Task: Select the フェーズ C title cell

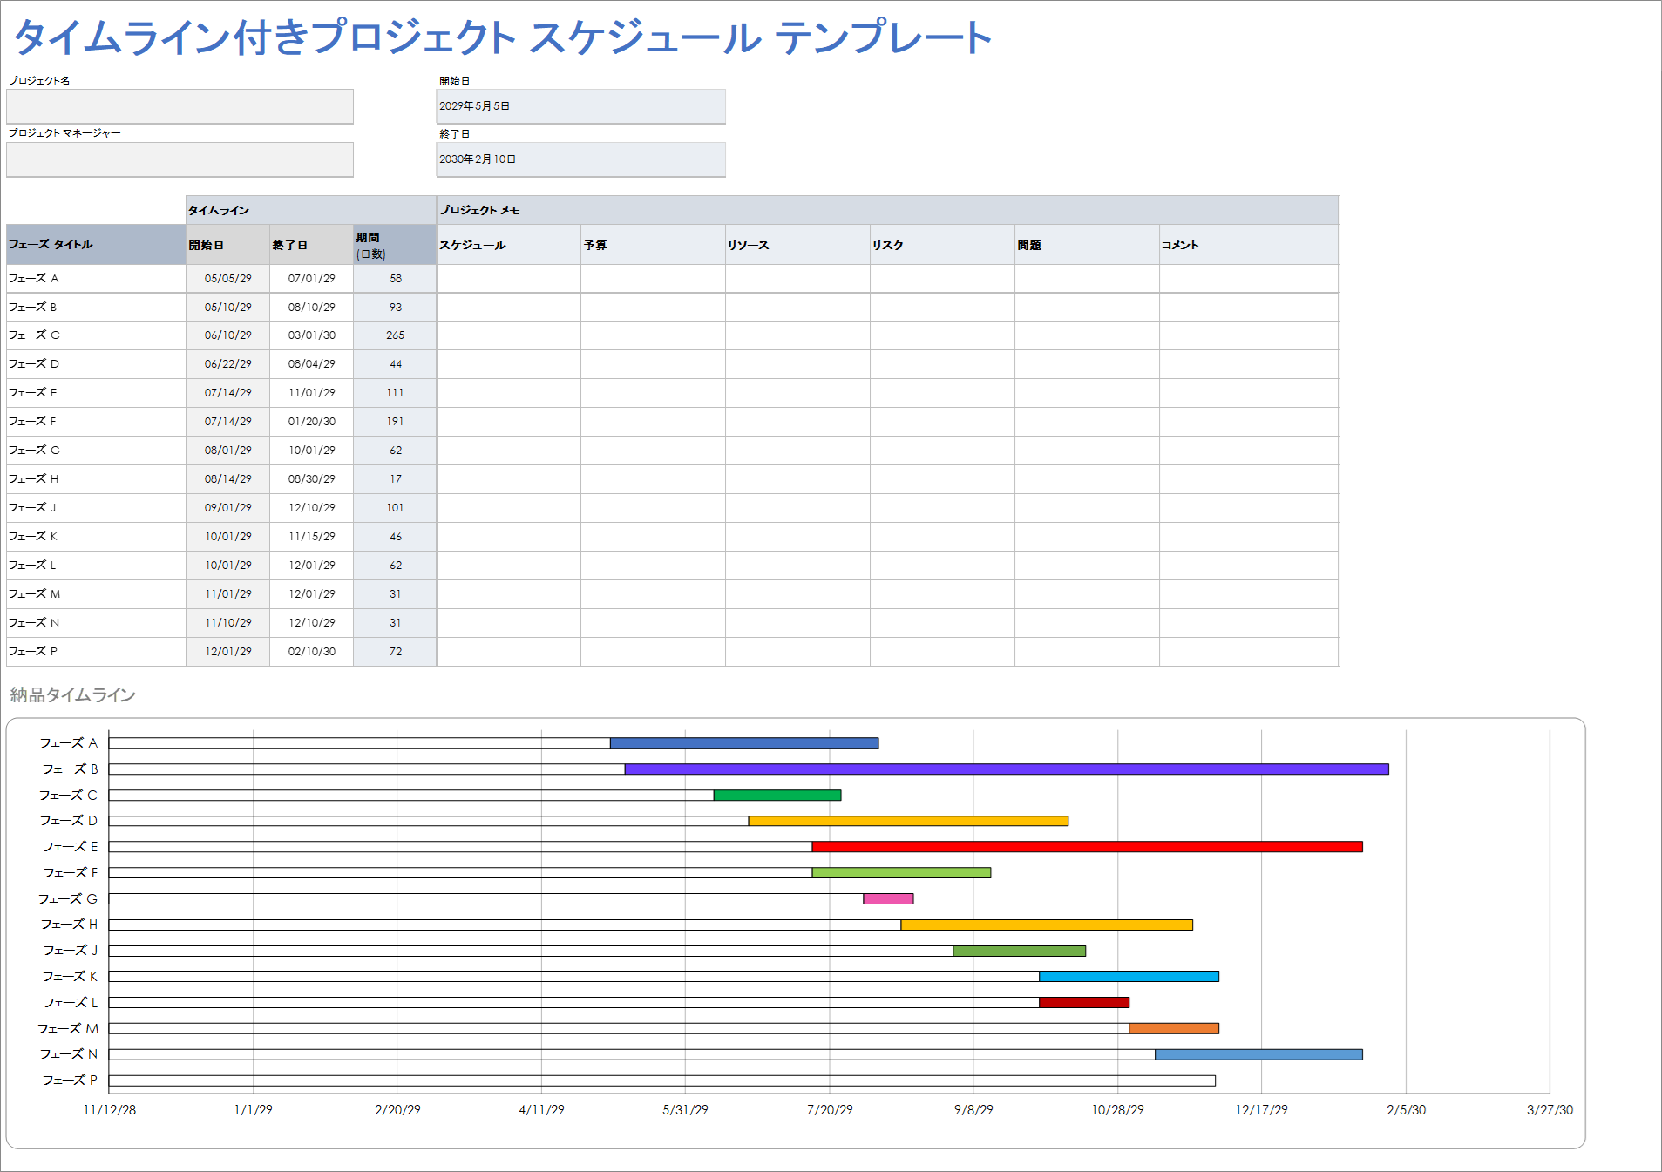Action: pos(96,335)
